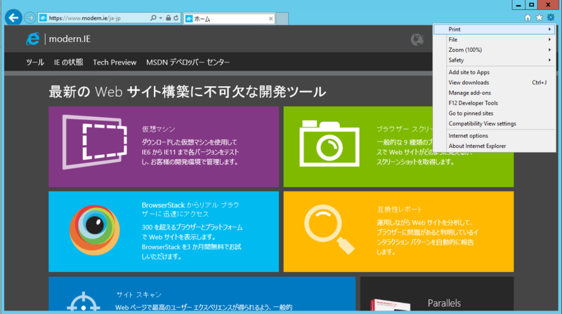Click the globe language icon in header
Screen dimensions: 562x314
pos(417,39)
